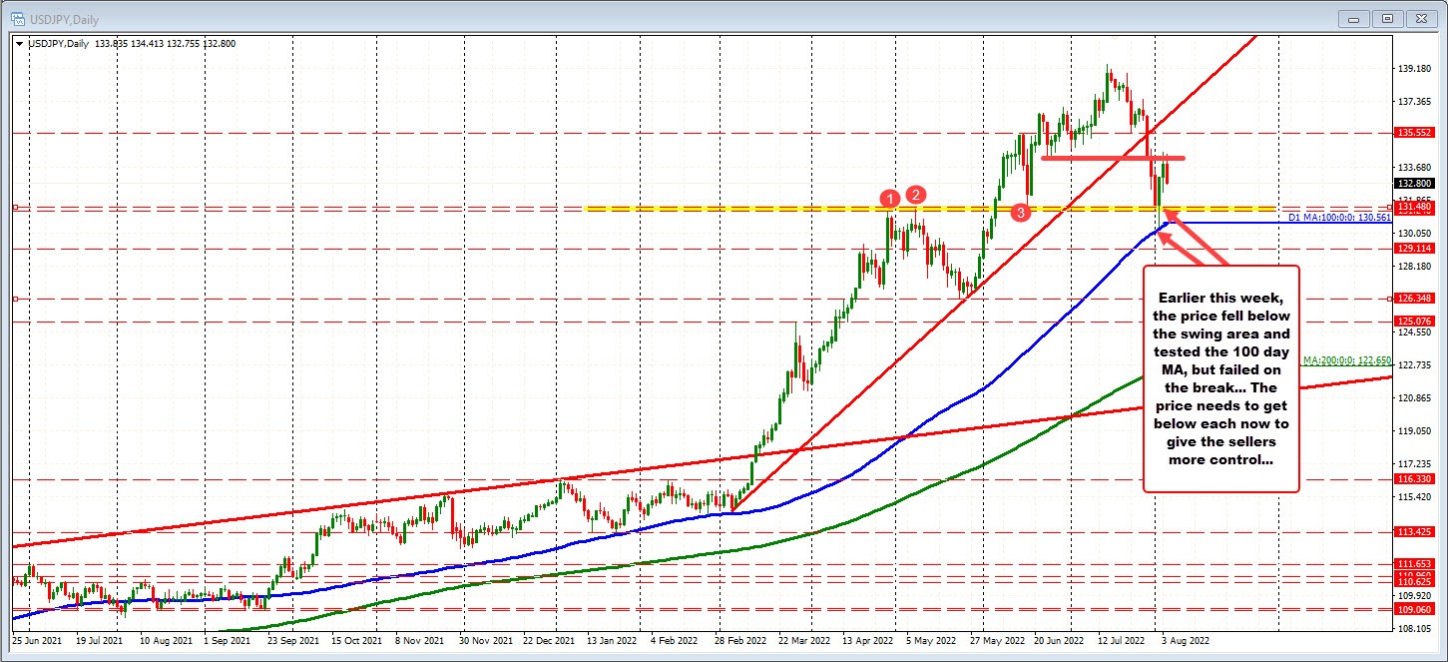Select the 126.348 red price tag
The image size is (1448, 662).
point(1413,299)
